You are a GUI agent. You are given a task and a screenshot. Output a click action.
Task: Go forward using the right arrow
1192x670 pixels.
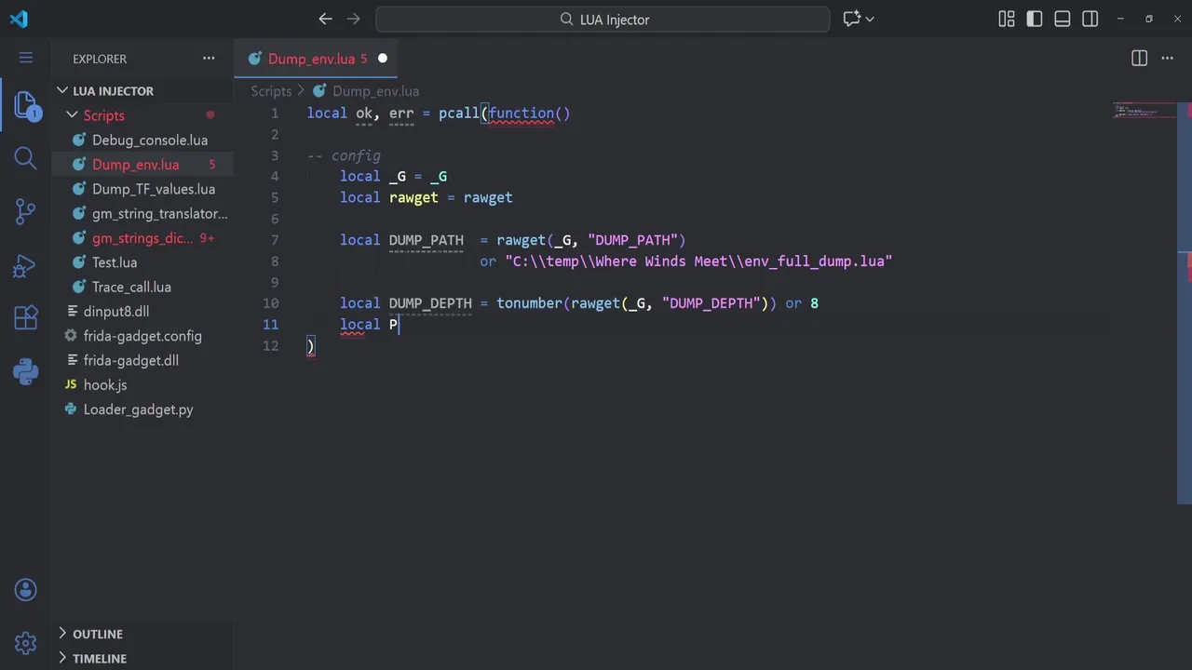(x=353, y=19)
